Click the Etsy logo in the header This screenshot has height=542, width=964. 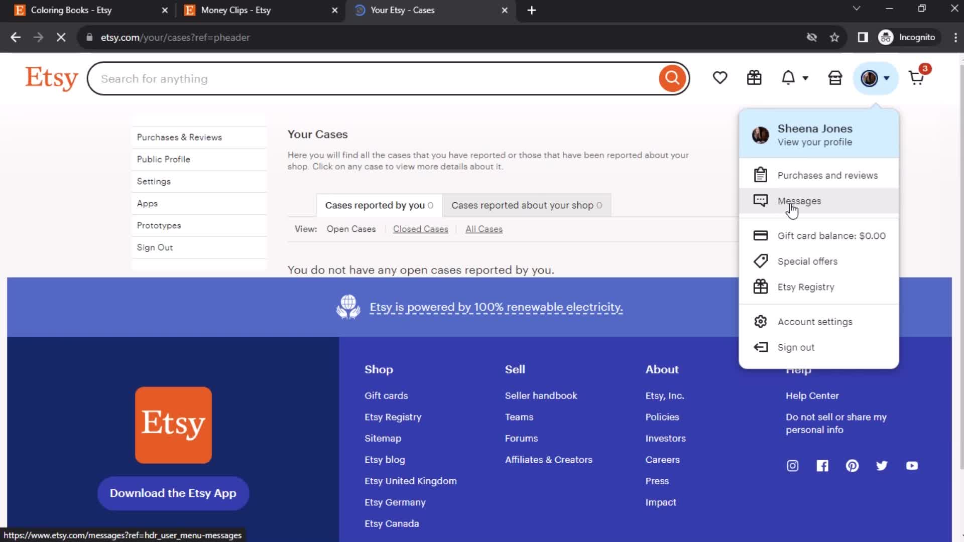click(52, 78)
